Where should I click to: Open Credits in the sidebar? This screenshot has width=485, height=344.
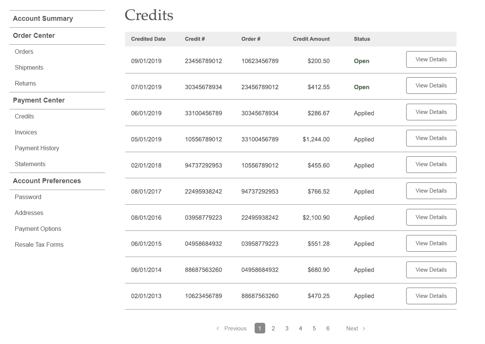[x=24, y=116]
